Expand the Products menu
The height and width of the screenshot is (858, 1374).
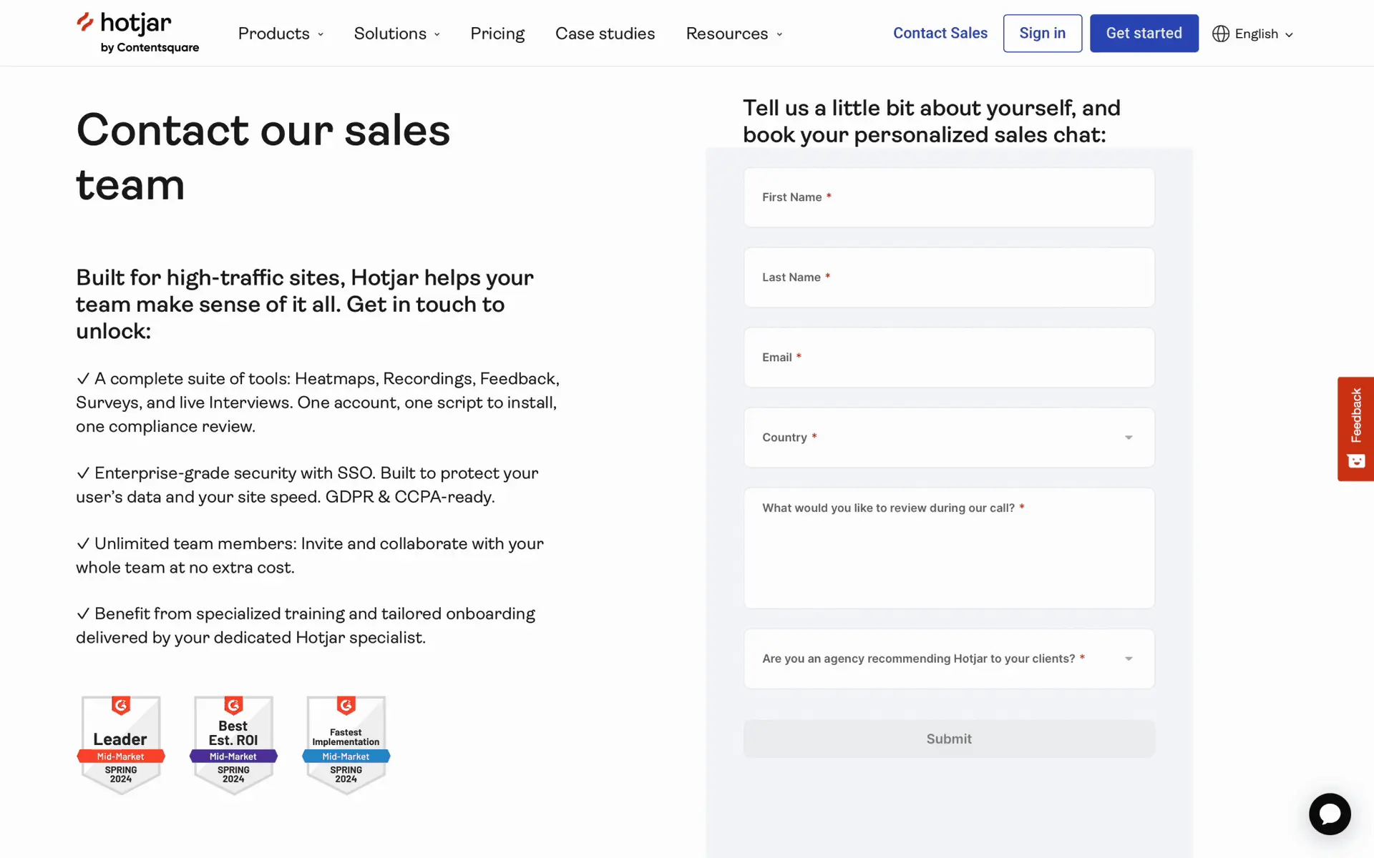[281, 34]
